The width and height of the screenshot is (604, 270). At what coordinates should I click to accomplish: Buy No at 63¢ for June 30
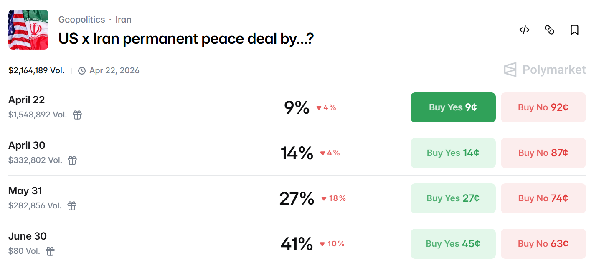coord(543,244)
